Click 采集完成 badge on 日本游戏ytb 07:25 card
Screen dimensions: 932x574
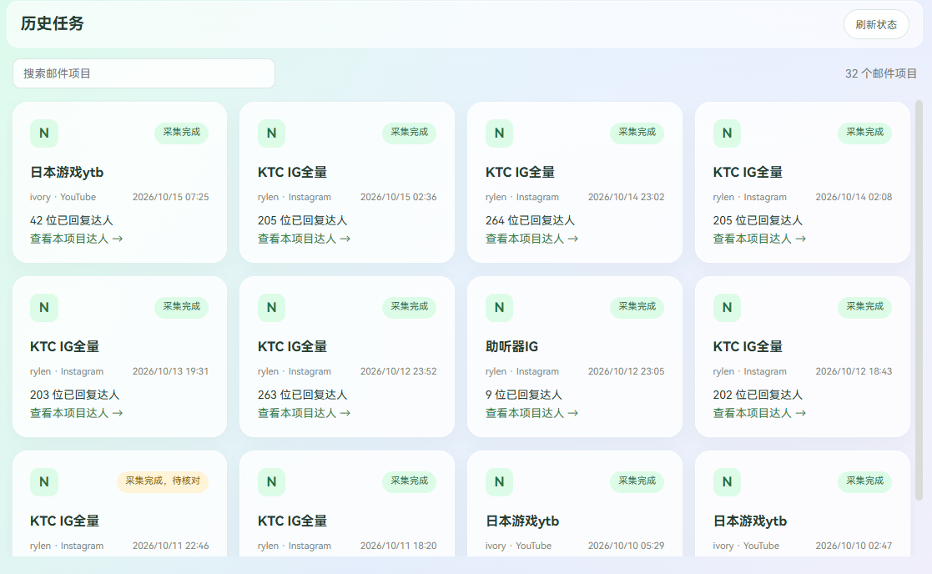point(181,133)
